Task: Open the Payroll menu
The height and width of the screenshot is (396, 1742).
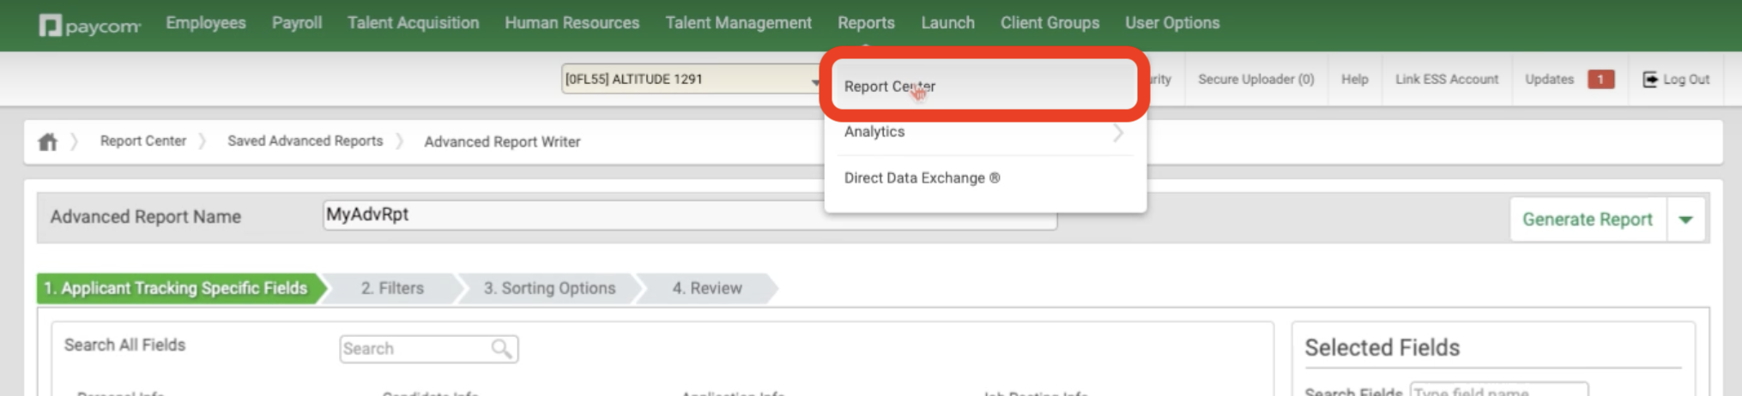Action: pyautogui.click(x=297, y=23)
